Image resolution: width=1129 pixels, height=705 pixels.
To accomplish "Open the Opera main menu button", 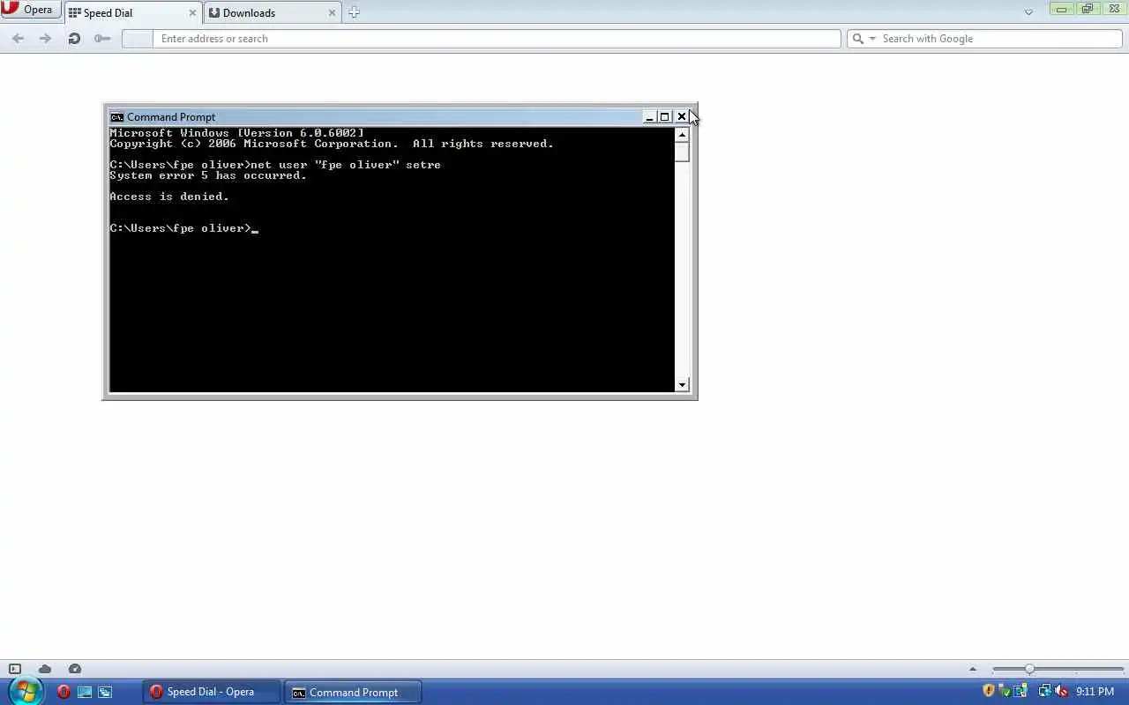I will click(31, 10).
